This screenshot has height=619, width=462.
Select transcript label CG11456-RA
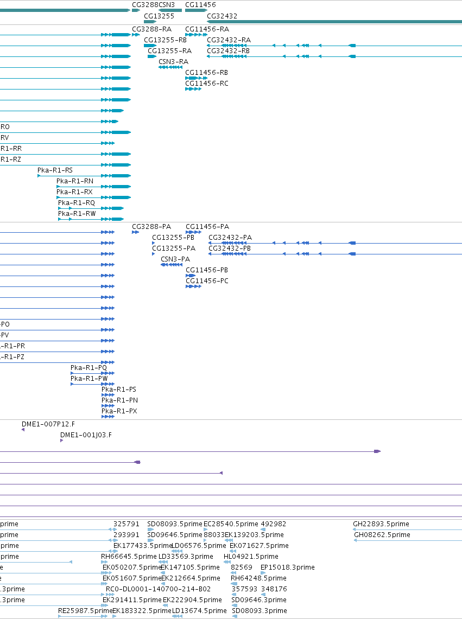coord(207,29)
